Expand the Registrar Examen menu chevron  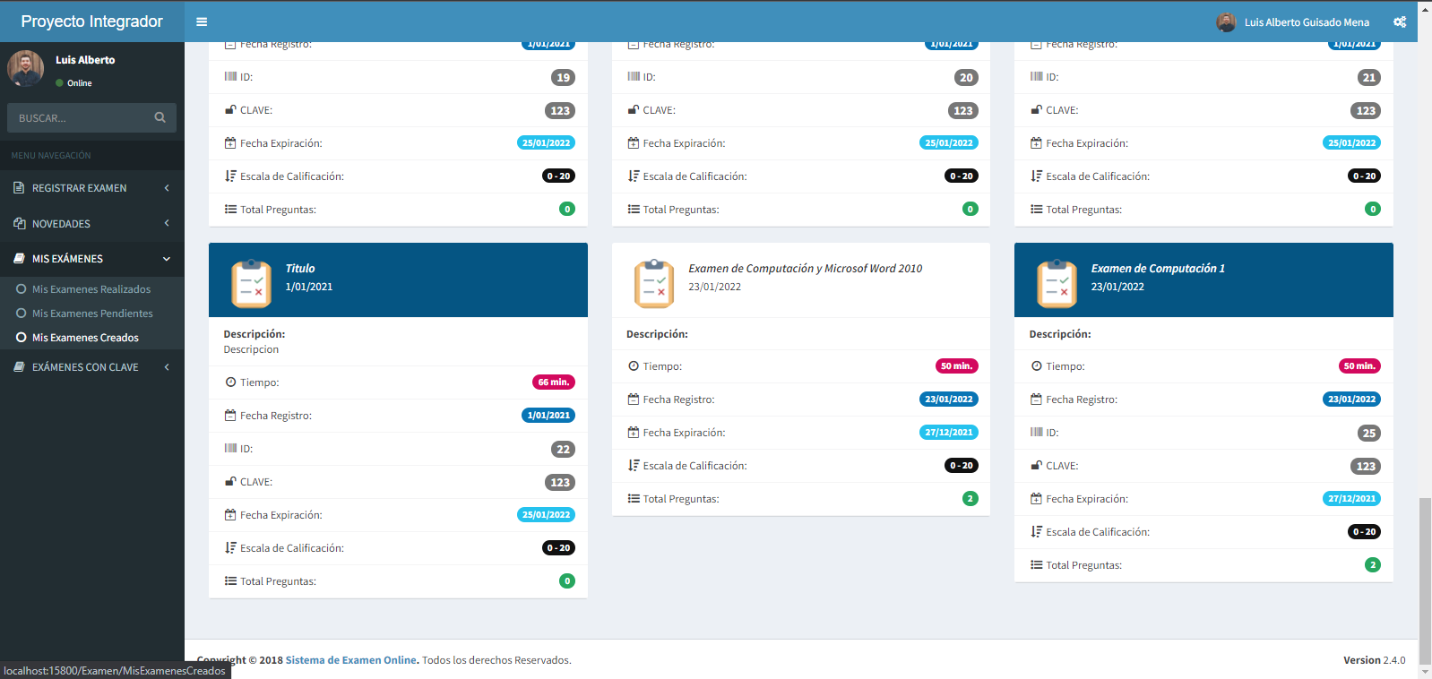pyautogui.click(x=167, y=188)
